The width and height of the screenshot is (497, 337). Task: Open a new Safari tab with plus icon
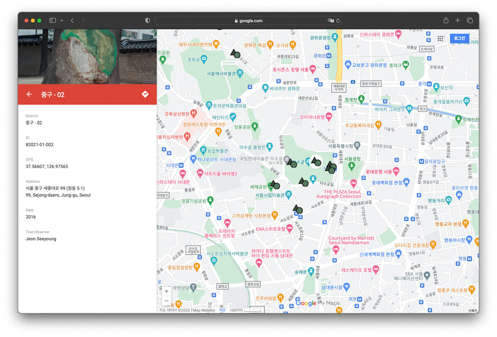(x=458, y=20)
